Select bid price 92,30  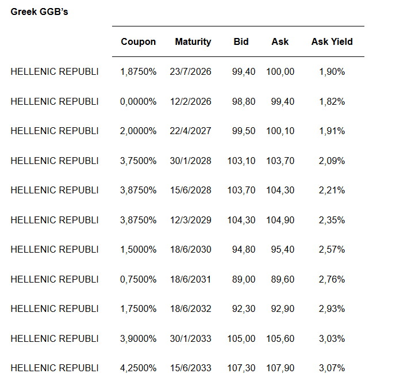click(x=243, y=308)
